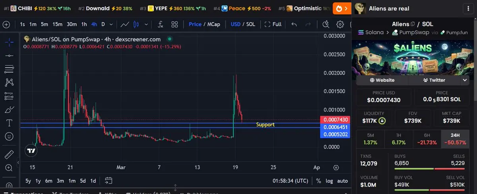Click the add symbol plus button
The image size is (477, 194).
pos(6,24)
